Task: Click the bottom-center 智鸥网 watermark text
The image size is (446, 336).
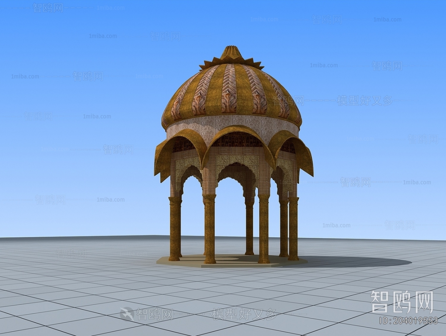Action: 149,313
